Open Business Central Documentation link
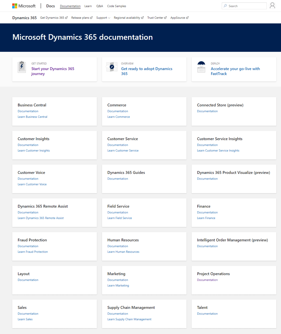281x334 pixels. [x=28, y=111]
